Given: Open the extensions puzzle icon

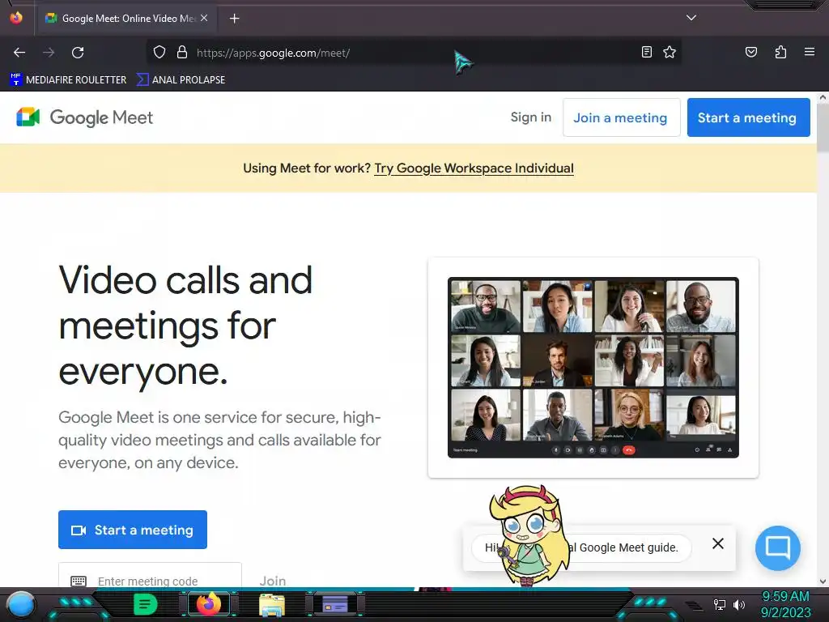Looking at the screenshot, I should [780, 52].
